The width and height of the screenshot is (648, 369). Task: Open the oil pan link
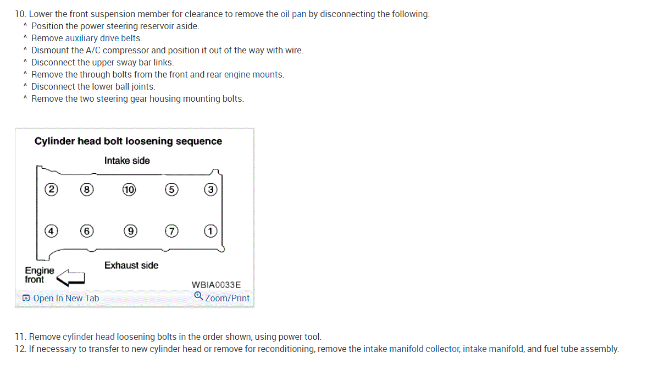pos(293,14)
